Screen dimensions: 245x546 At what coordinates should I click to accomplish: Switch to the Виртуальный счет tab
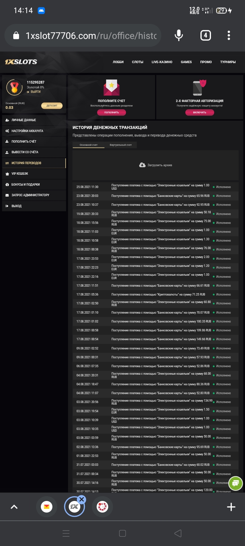tap(120, 145)
